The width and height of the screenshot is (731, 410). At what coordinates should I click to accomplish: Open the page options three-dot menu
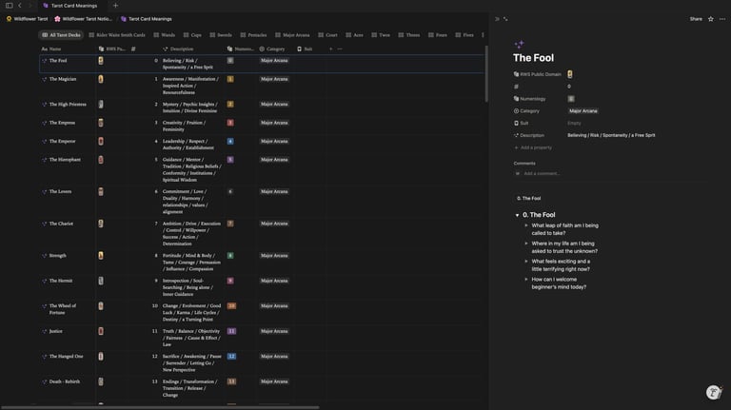[722, 19]
